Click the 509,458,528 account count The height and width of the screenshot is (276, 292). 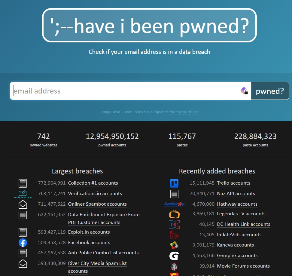point(52,242)
